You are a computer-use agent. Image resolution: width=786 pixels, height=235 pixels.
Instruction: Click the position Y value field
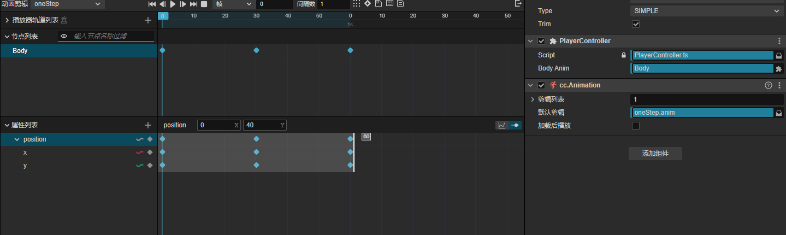261,125
